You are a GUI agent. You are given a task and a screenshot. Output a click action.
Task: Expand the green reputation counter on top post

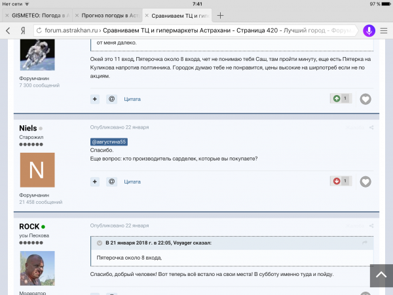pyautogui.click(x=341, y=98)
